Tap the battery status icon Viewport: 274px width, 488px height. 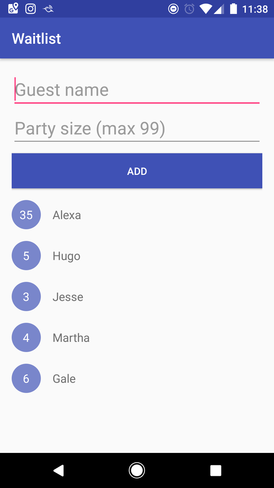pyautogui.click(x=233, y=9)
